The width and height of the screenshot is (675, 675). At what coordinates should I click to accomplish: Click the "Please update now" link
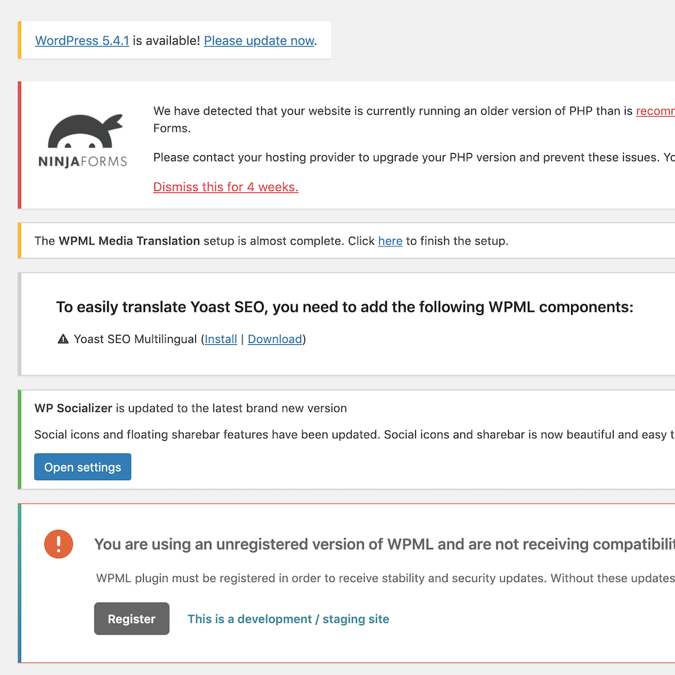259,40
